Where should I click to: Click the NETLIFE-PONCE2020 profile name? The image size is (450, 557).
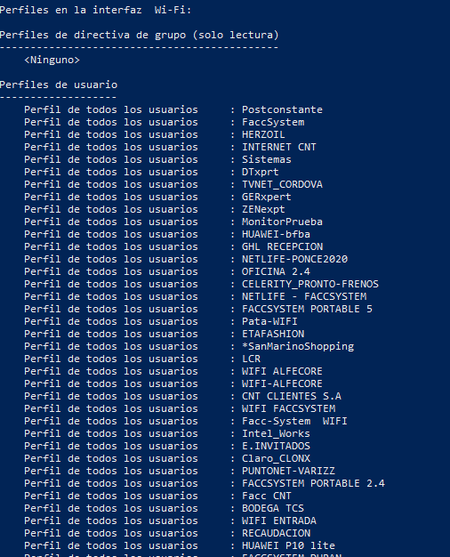(x=294, y=259)
